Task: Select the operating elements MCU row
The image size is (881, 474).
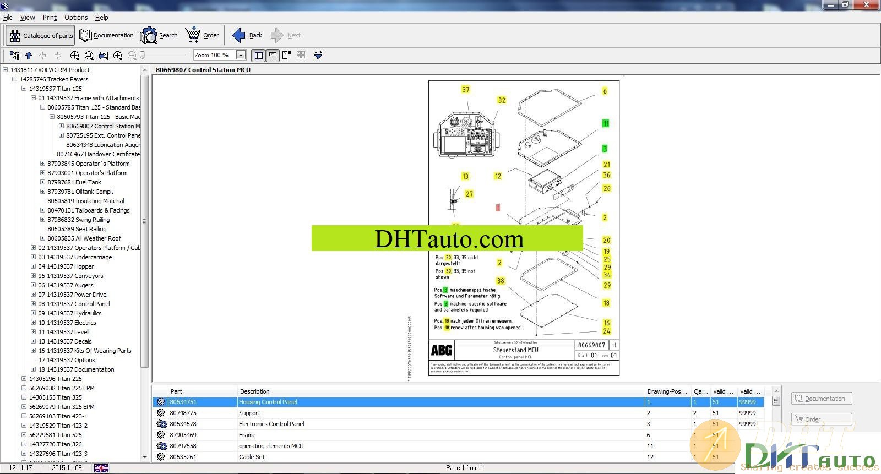Action: [x=458, y=446]
